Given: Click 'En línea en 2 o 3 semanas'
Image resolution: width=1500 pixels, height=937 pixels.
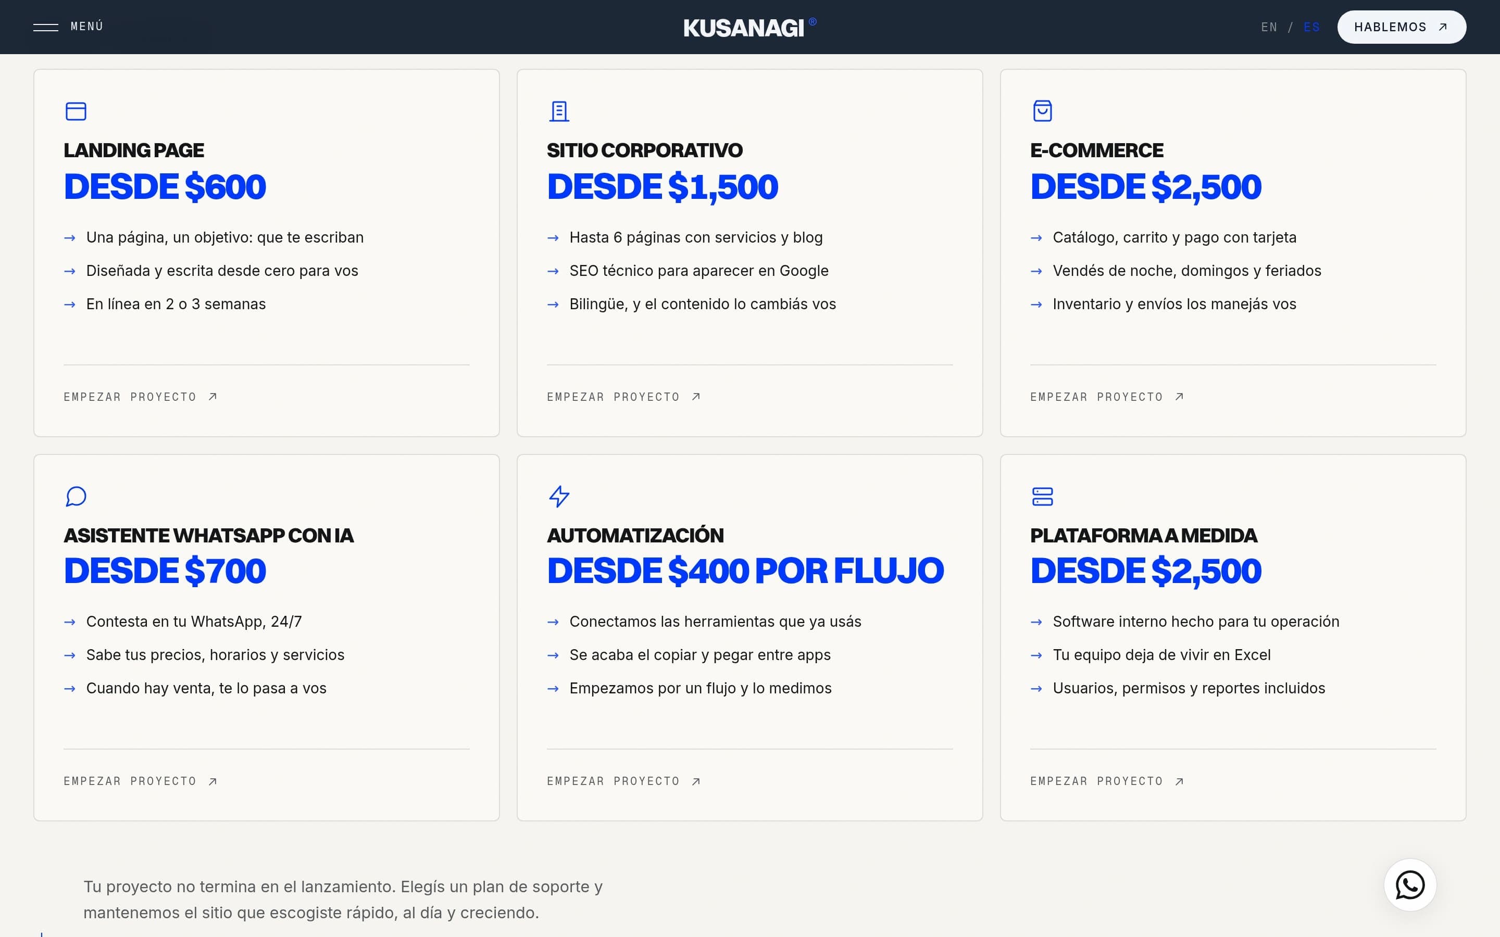Looking at the screenshot, I should pos(176,303).
